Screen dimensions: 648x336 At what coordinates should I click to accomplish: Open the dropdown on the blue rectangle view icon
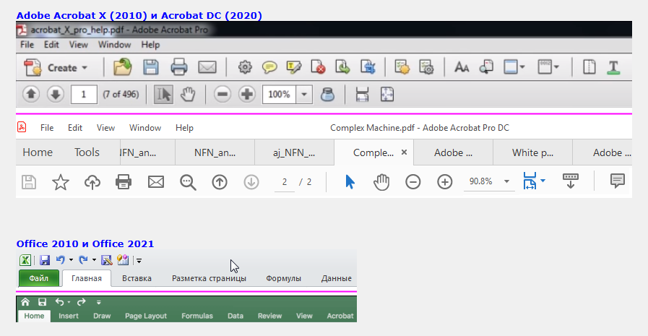pyautogui.click(x=522, y=67)
